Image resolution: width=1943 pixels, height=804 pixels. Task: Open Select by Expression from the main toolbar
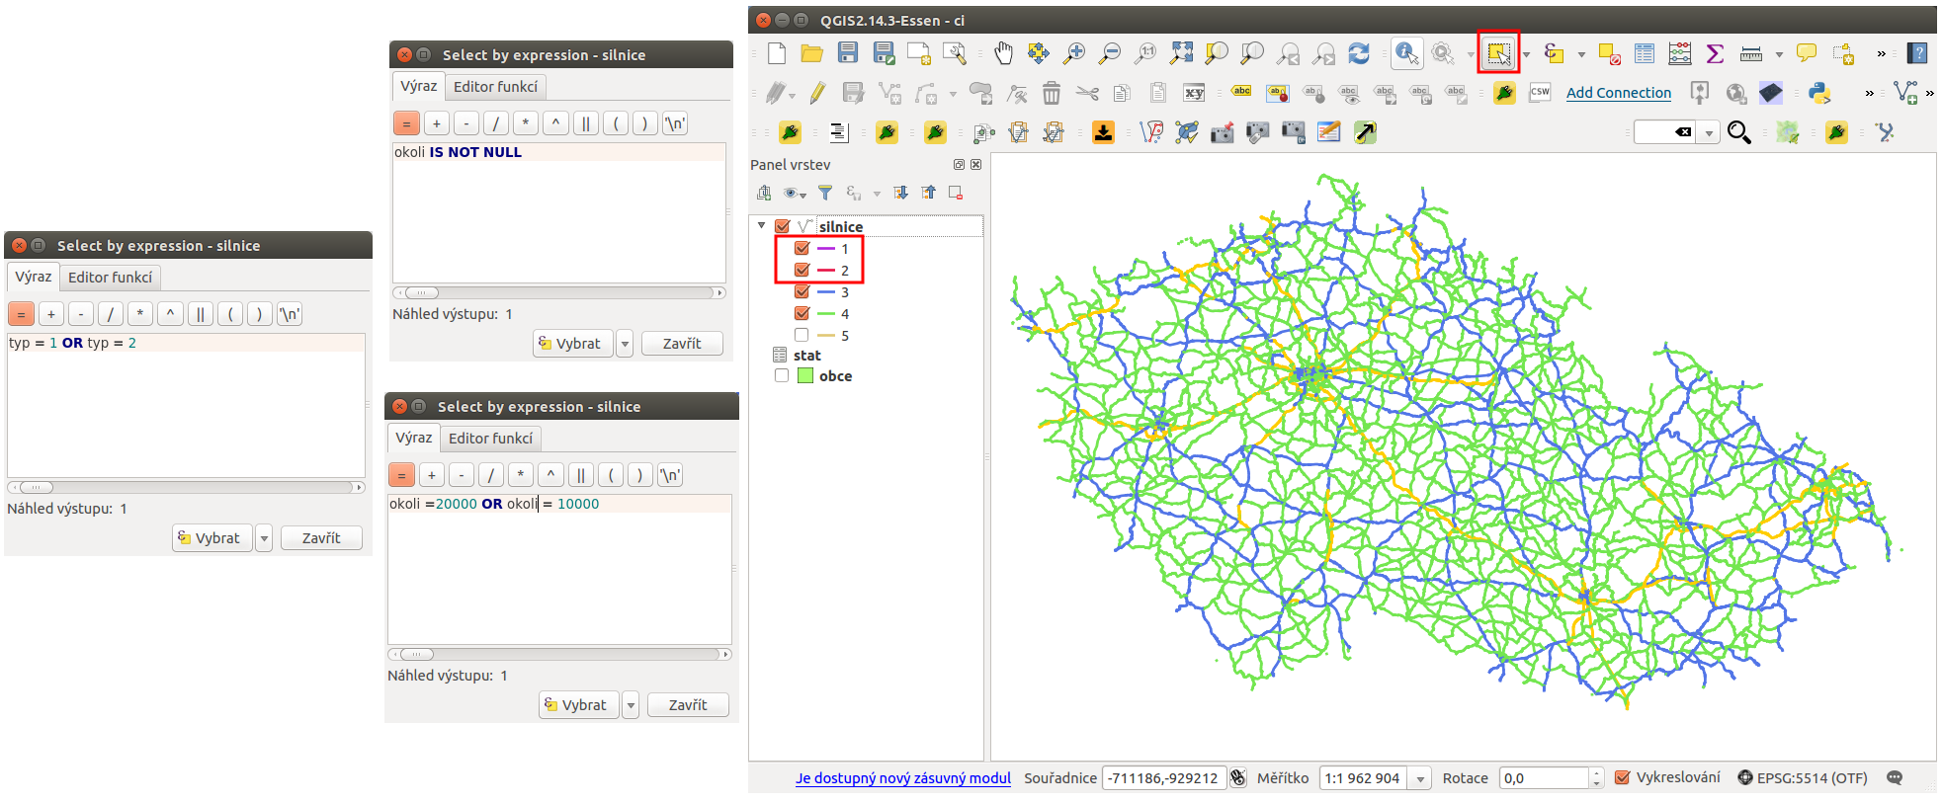(1554, 53)
